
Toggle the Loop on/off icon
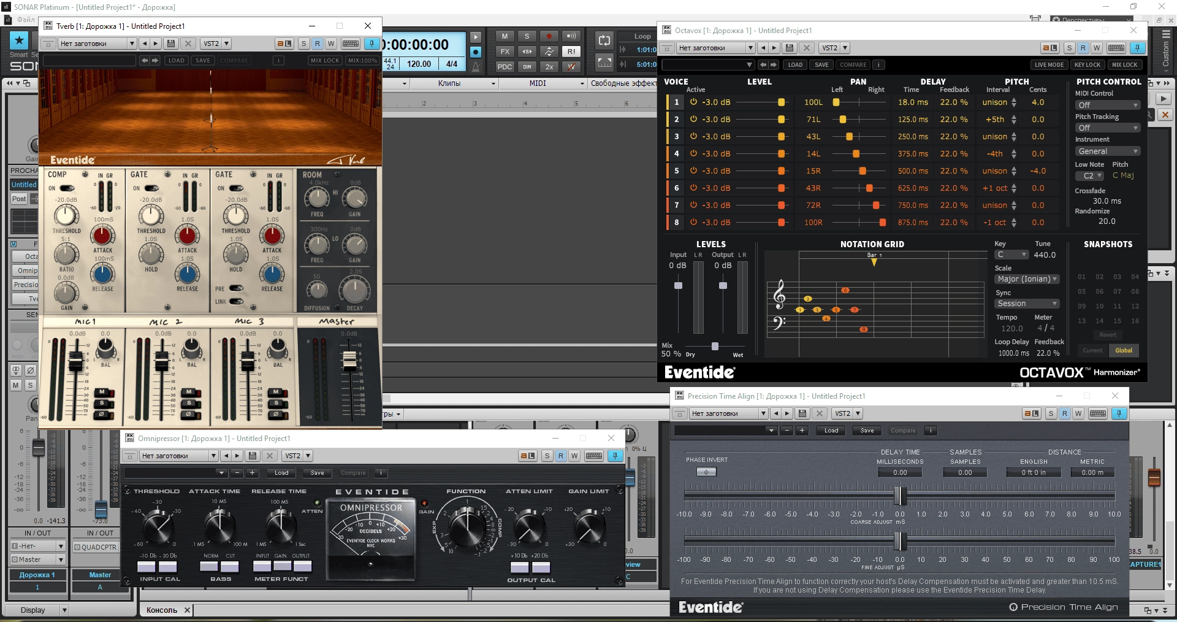coord(604,40)
